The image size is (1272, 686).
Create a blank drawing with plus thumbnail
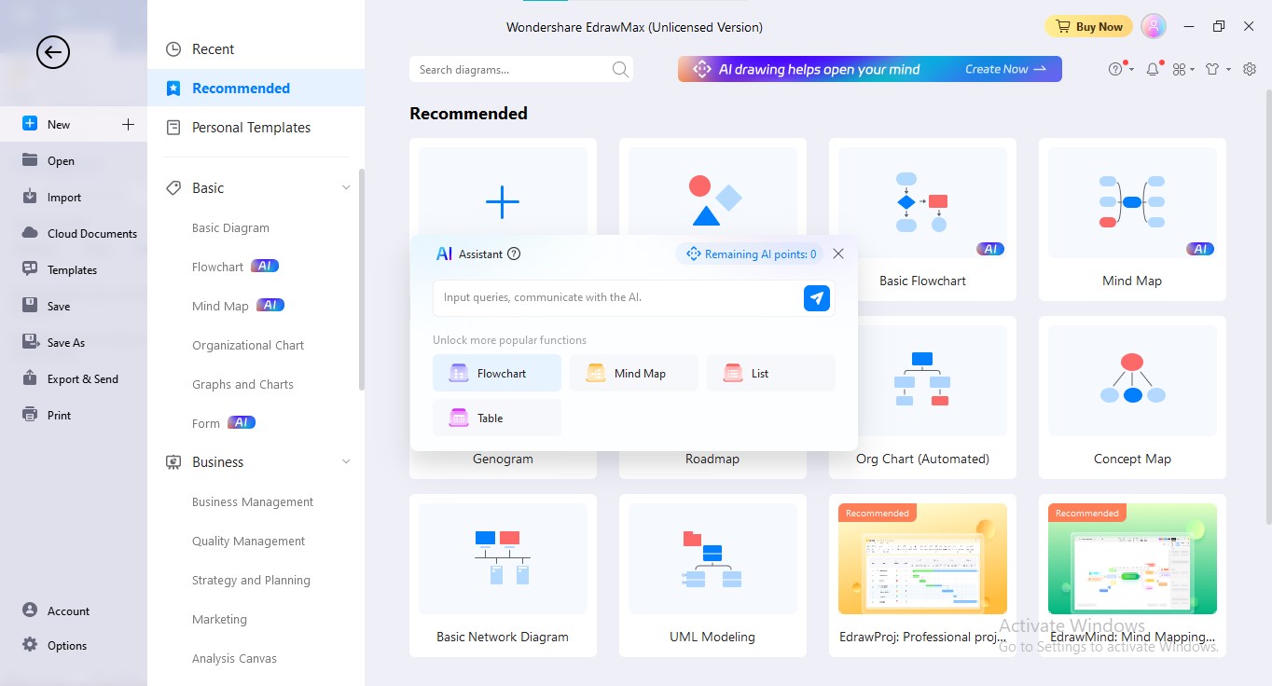503,202
